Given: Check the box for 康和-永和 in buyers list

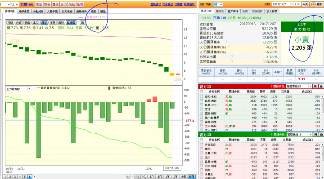Looking at the screenshot, I should click(x=202, y=96).
